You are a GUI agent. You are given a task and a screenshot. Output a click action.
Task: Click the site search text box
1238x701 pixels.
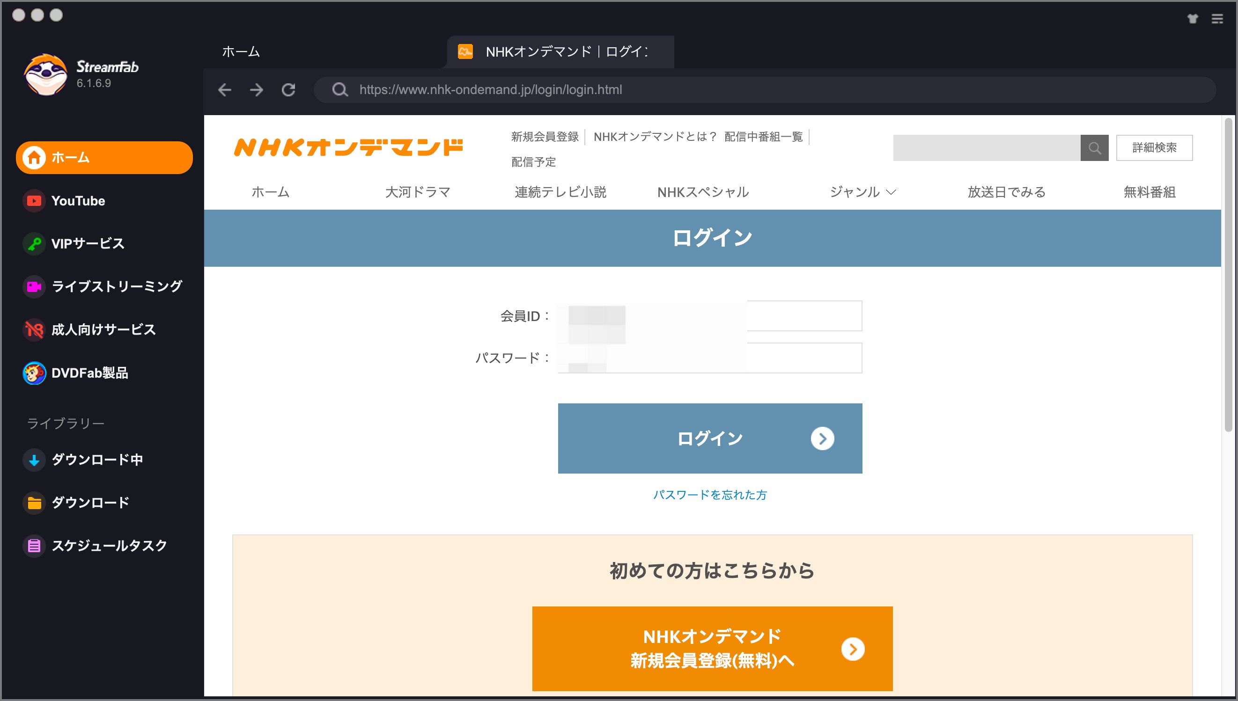pos(987,148)
